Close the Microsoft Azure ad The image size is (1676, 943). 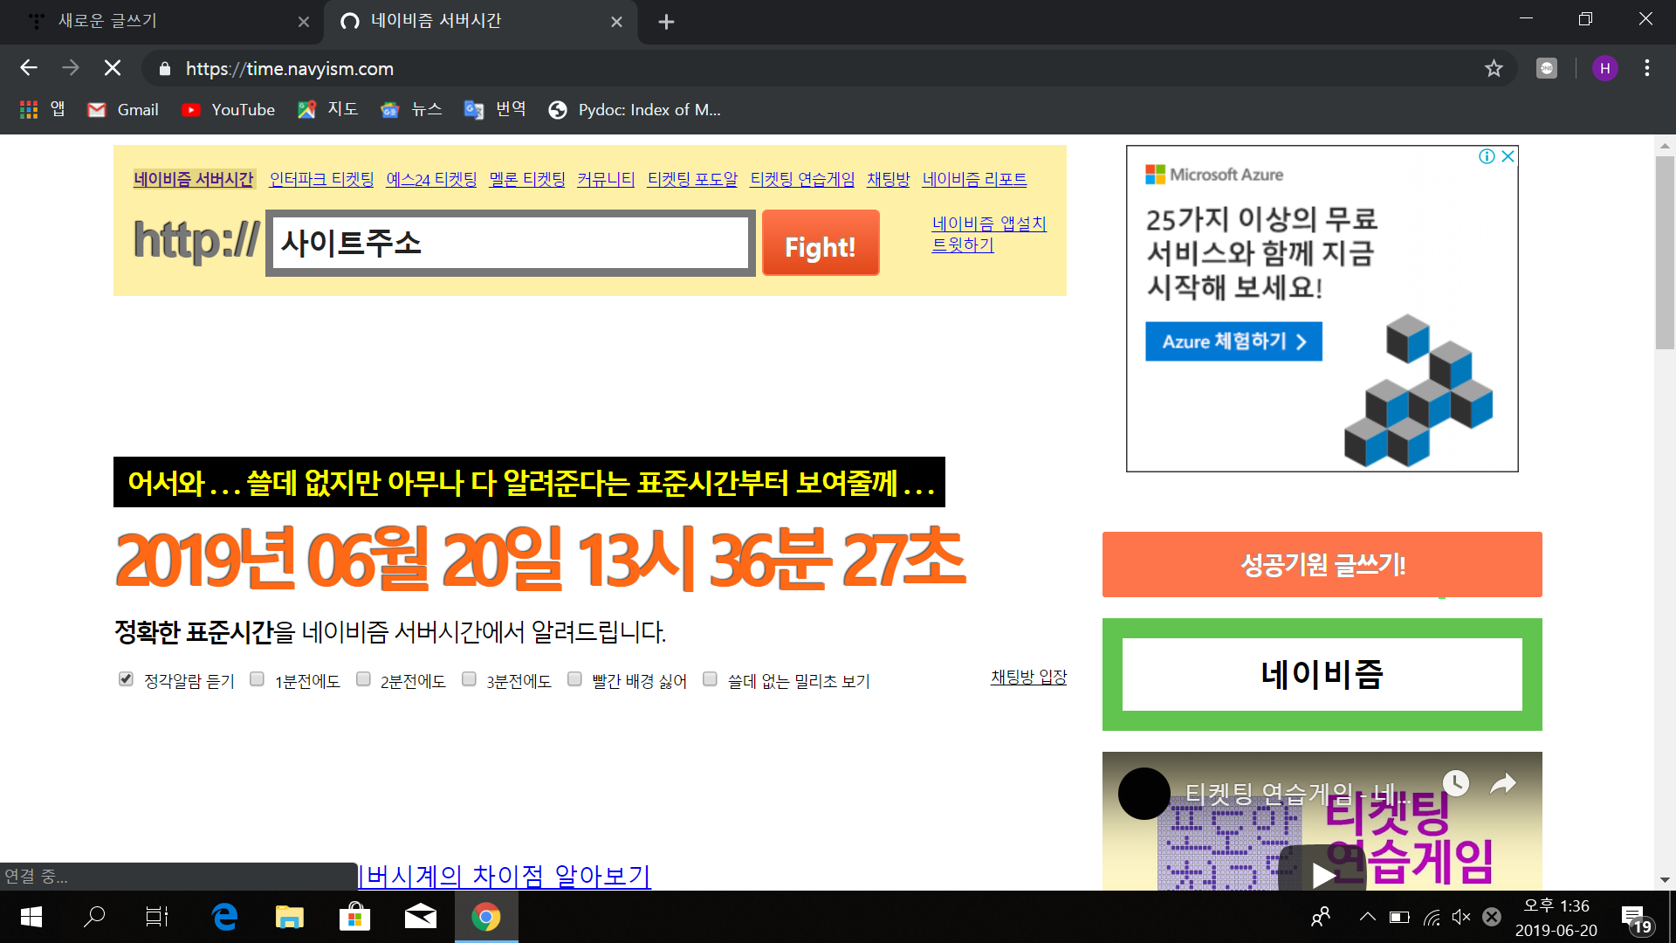1508,156
